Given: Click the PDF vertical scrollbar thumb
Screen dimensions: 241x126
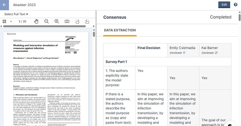Looking at the screenshot, I should point(94,34).
